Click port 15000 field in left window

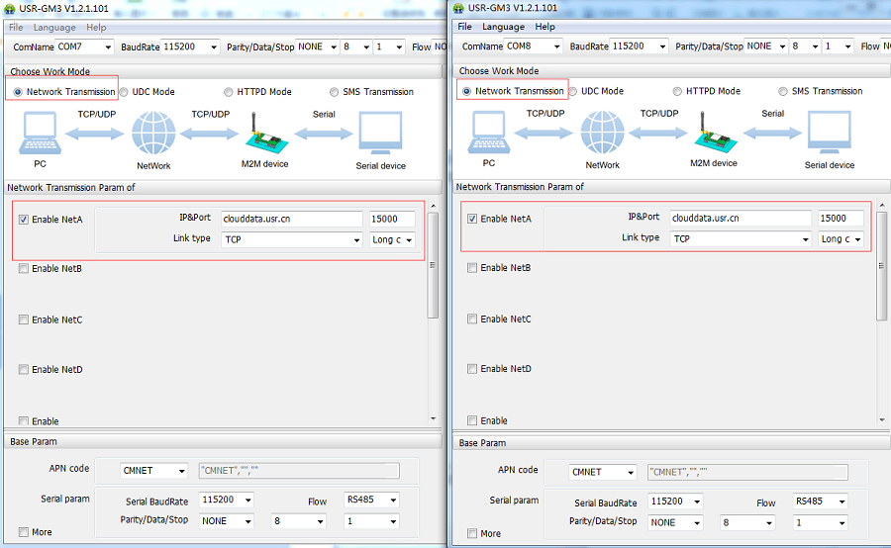[392, 220]
